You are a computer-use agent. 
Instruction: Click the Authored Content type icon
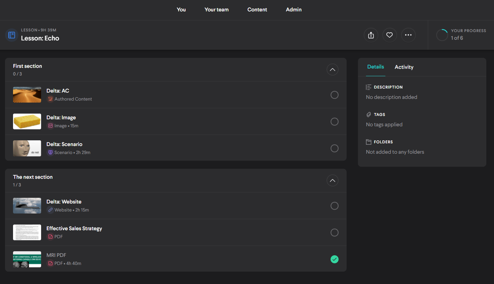coord(50,99)
